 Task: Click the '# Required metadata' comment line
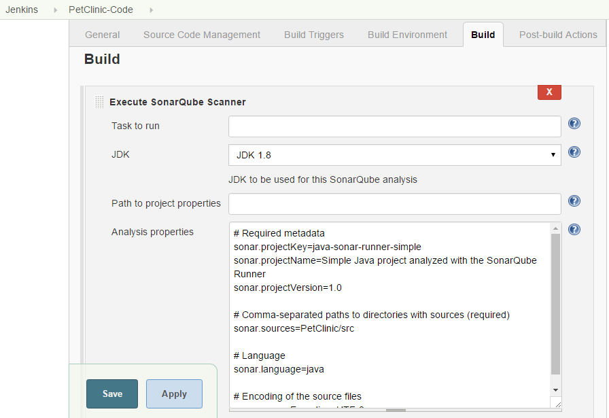[x=279, y=234]
